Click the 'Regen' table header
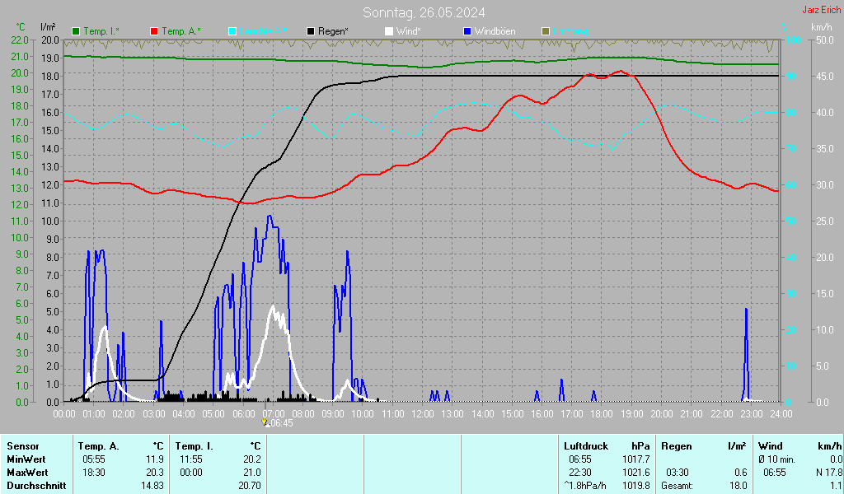The image size is (844, 494). [x=676, y=446]
